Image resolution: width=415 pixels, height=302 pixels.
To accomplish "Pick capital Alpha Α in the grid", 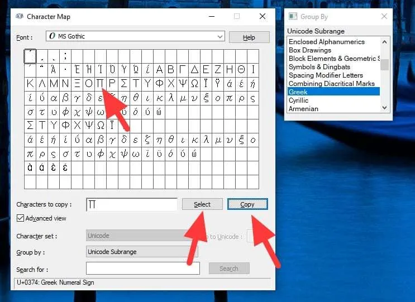I will 159,70.
